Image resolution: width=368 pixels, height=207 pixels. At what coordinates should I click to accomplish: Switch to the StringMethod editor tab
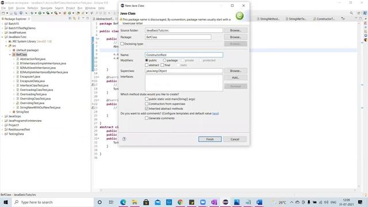tap(268, 19)
